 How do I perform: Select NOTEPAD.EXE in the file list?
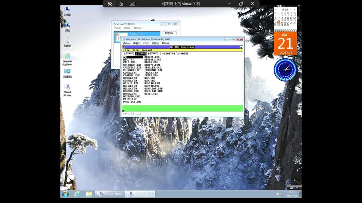132,97
